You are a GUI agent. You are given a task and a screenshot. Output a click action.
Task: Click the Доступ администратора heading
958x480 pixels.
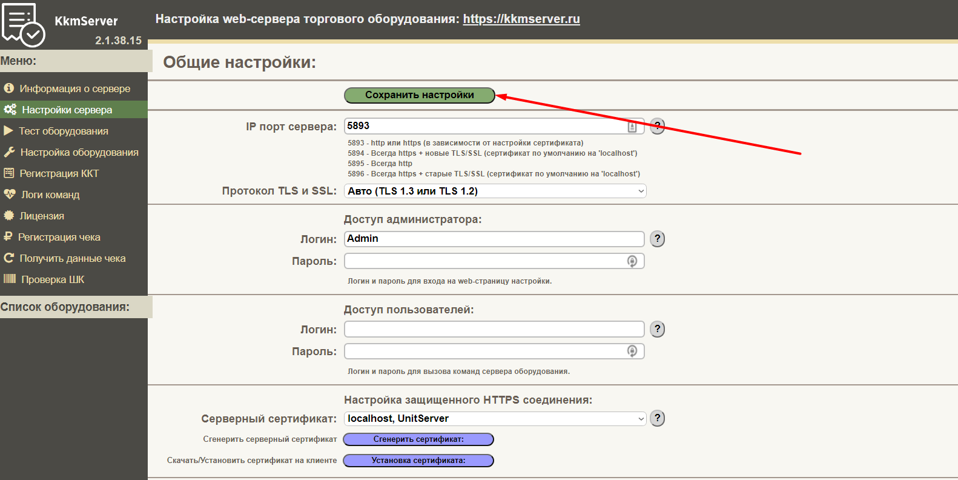(x=413, y=219)
